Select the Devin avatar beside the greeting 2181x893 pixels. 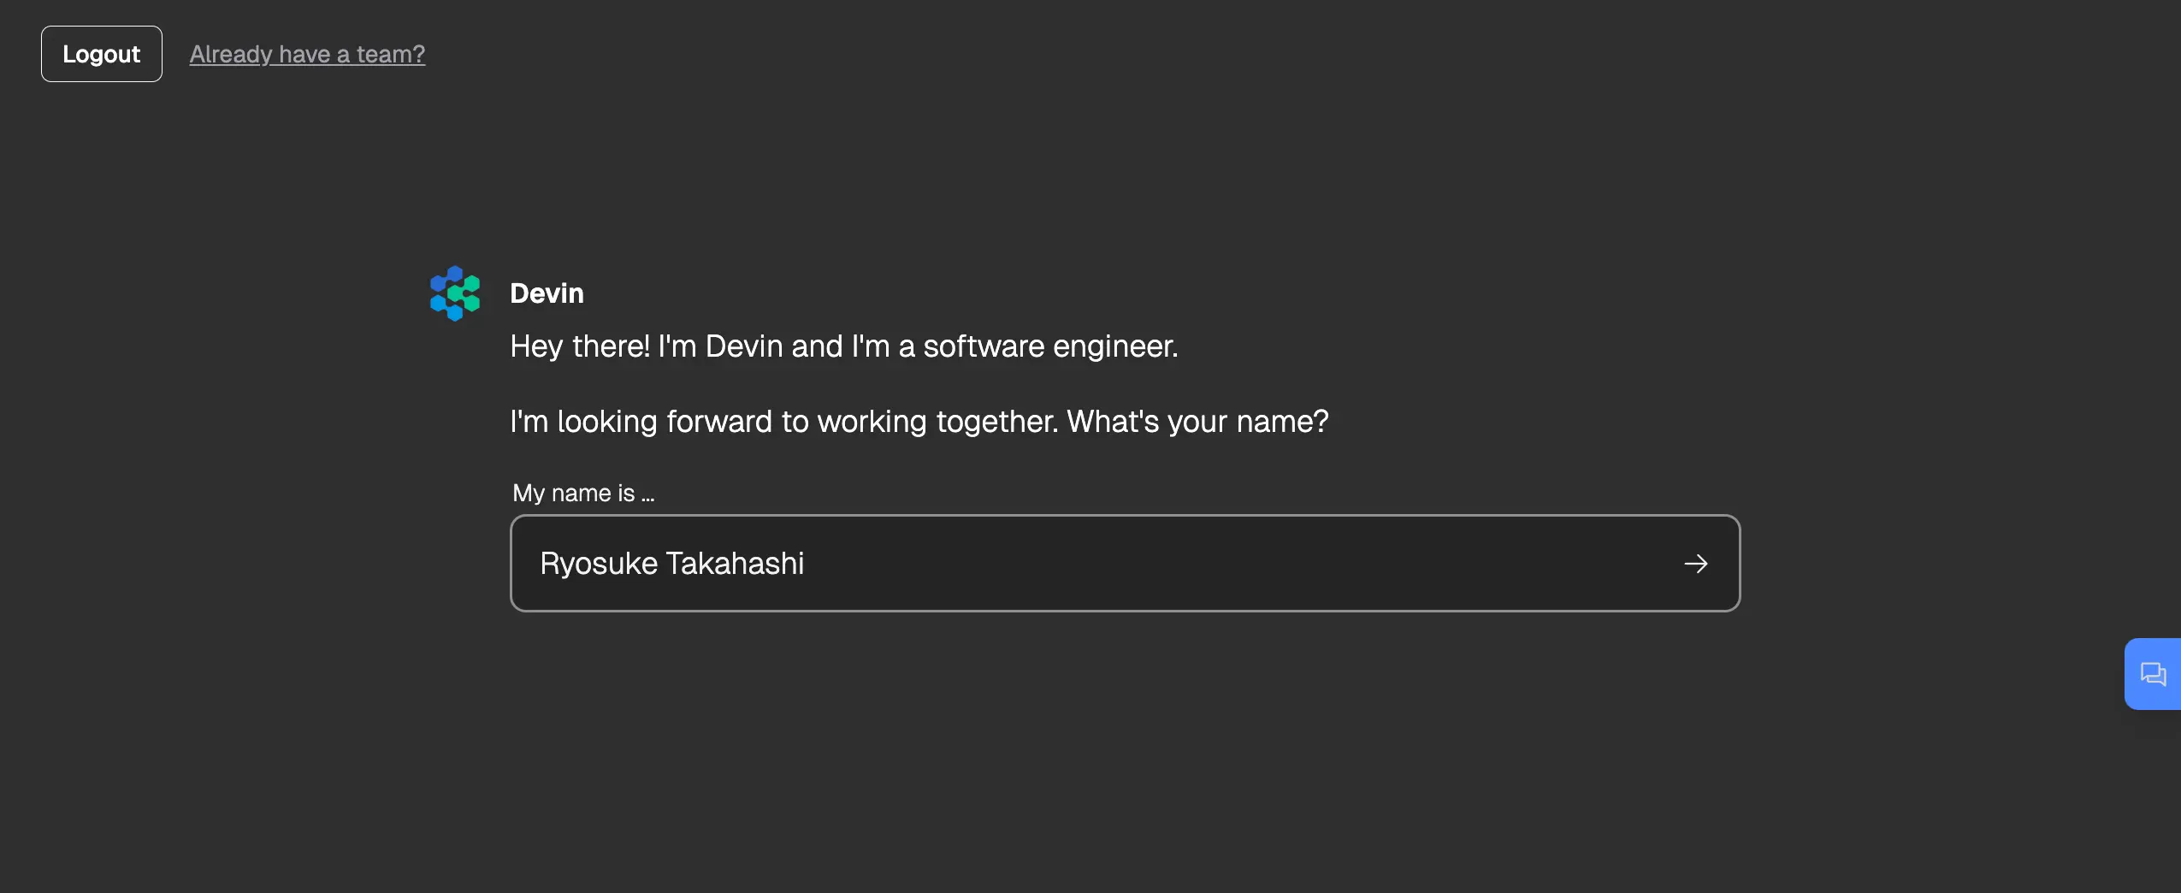point(455,293)
